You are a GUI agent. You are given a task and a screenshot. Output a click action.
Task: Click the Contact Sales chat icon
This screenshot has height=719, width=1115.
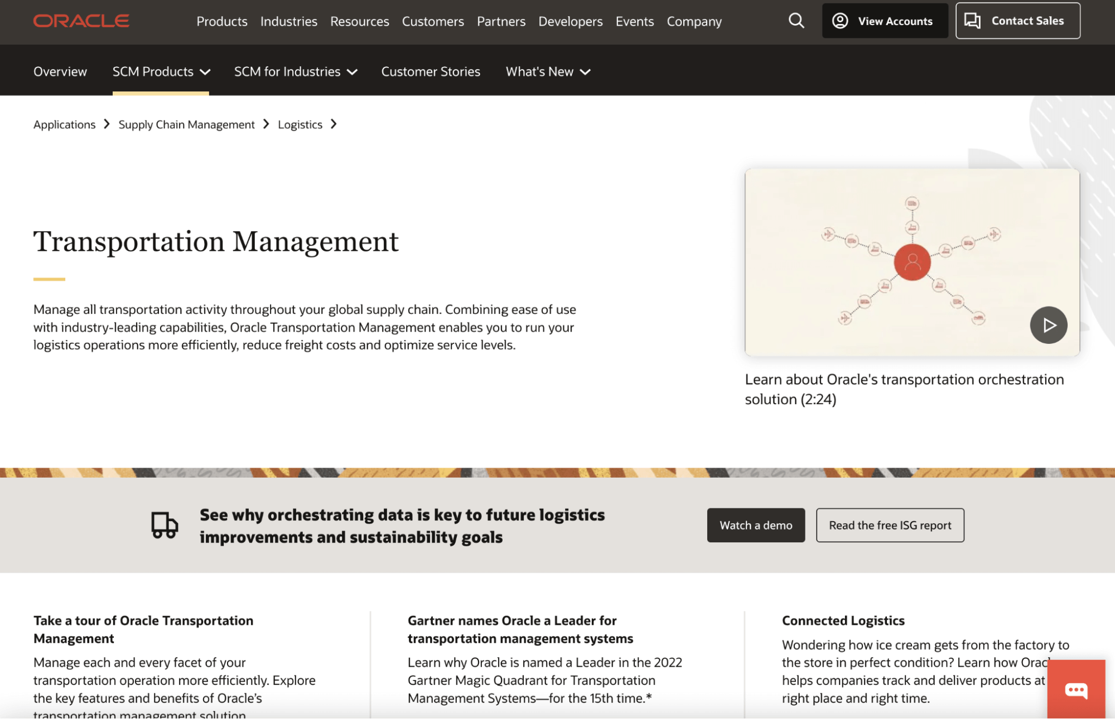(x=972, y=21)
